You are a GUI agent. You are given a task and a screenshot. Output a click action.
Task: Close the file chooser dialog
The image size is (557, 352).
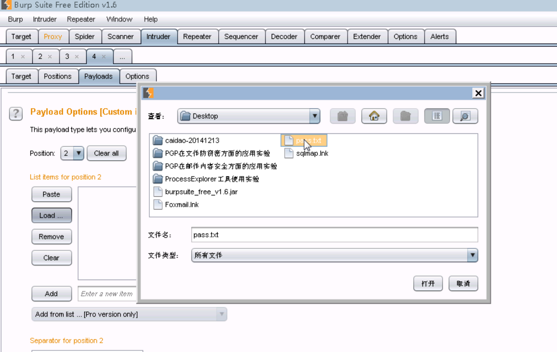[478, 93]
